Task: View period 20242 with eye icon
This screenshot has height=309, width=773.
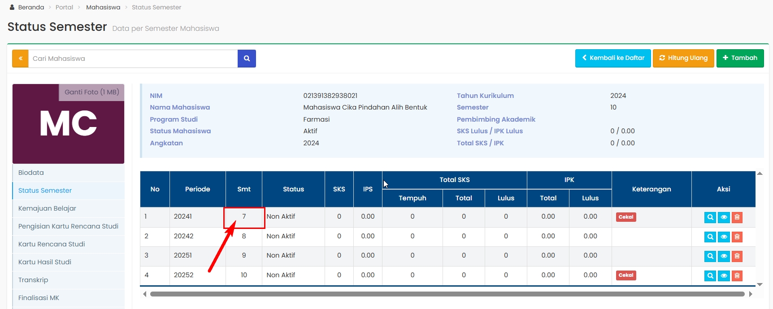Action: pyautogui.click(x=724, y=237)
